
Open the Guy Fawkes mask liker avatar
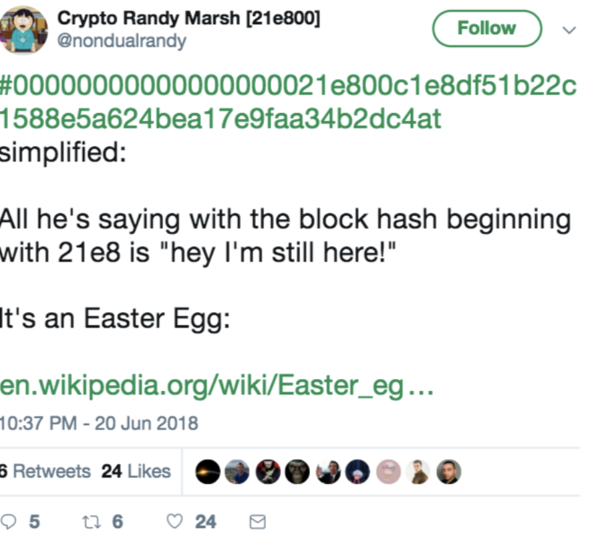point(269,472)
